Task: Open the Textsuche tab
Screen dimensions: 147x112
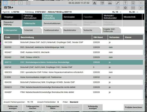Action: (x=92, y=30)
